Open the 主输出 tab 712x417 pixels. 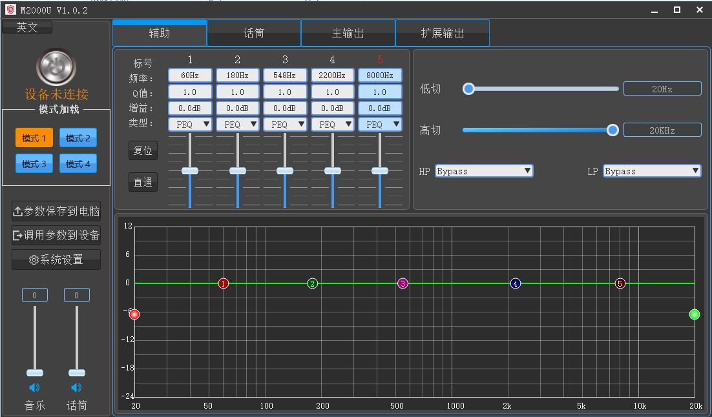click(x=348, y=34)
